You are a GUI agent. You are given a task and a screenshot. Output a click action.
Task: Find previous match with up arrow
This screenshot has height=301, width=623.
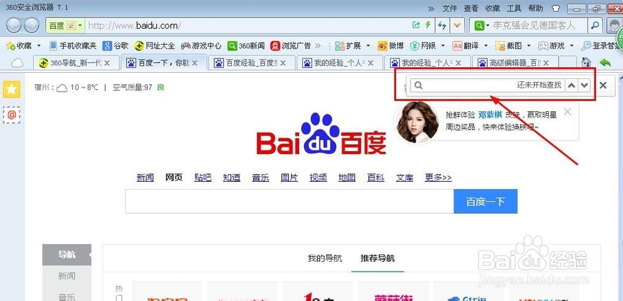tap(571, 85)
